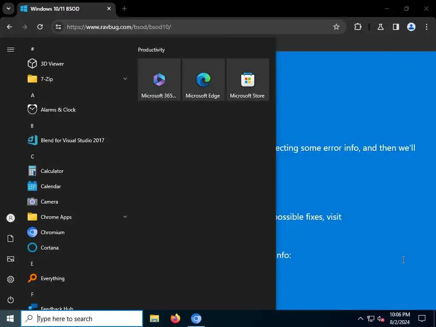Open Firefox from the taskbar

pyautogui.click(x=175, y=318)
